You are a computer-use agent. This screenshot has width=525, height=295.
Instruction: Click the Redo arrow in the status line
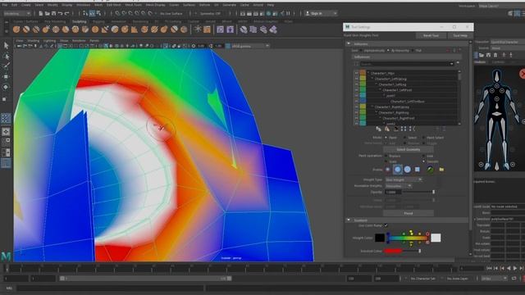click(66, 13)
